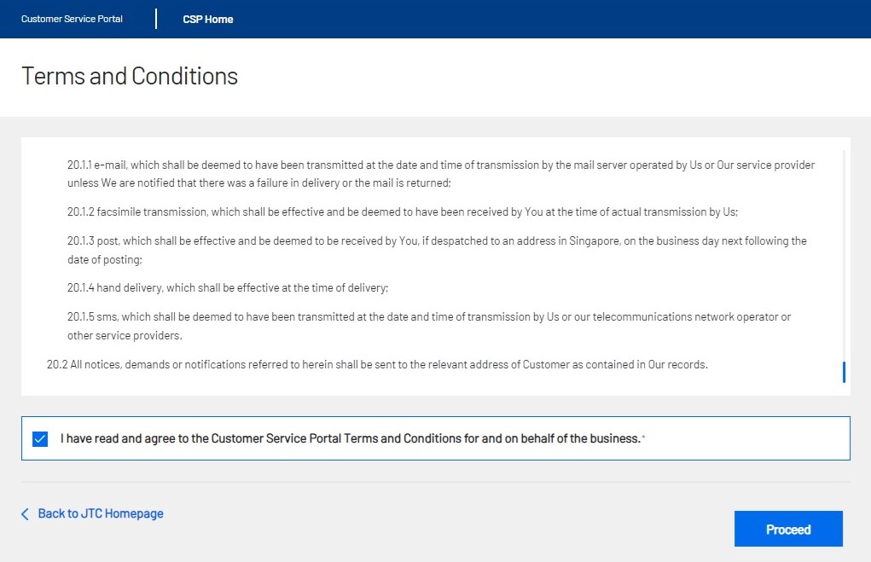Click the Terms and Conditions heading
871x562 pixels.
tap(130, 76)
